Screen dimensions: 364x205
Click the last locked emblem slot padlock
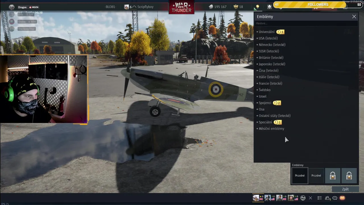[x=349, y=176]
